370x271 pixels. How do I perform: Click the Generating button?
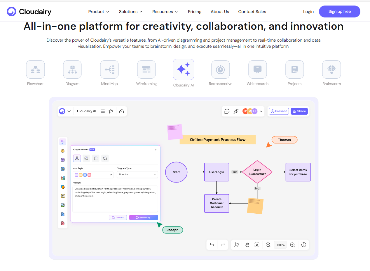(144, 217)
